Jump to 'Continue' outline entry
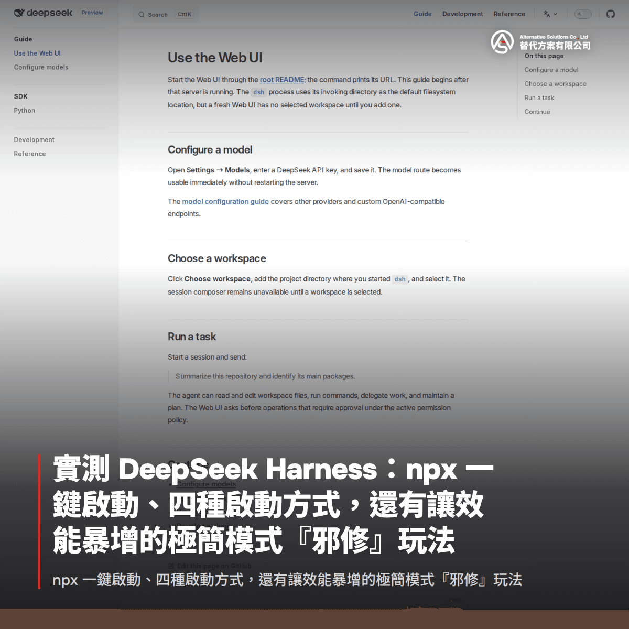Screen dimensions: 629x629 537,112
